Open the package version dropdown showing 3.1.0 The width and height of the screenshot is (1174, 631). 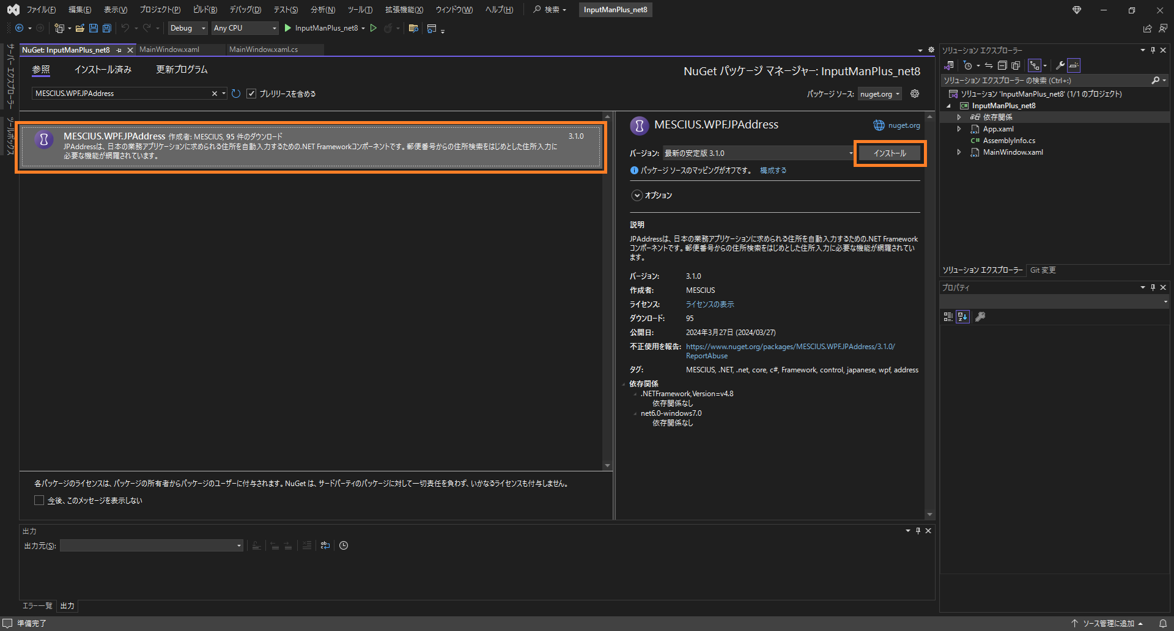tap(758, 153)
